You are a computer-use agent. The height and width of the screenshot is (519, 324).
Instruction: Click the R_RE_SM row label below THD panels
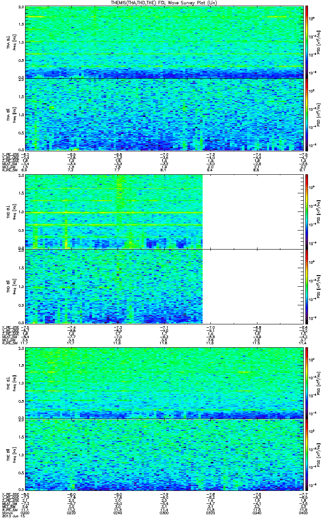(10, 343)
